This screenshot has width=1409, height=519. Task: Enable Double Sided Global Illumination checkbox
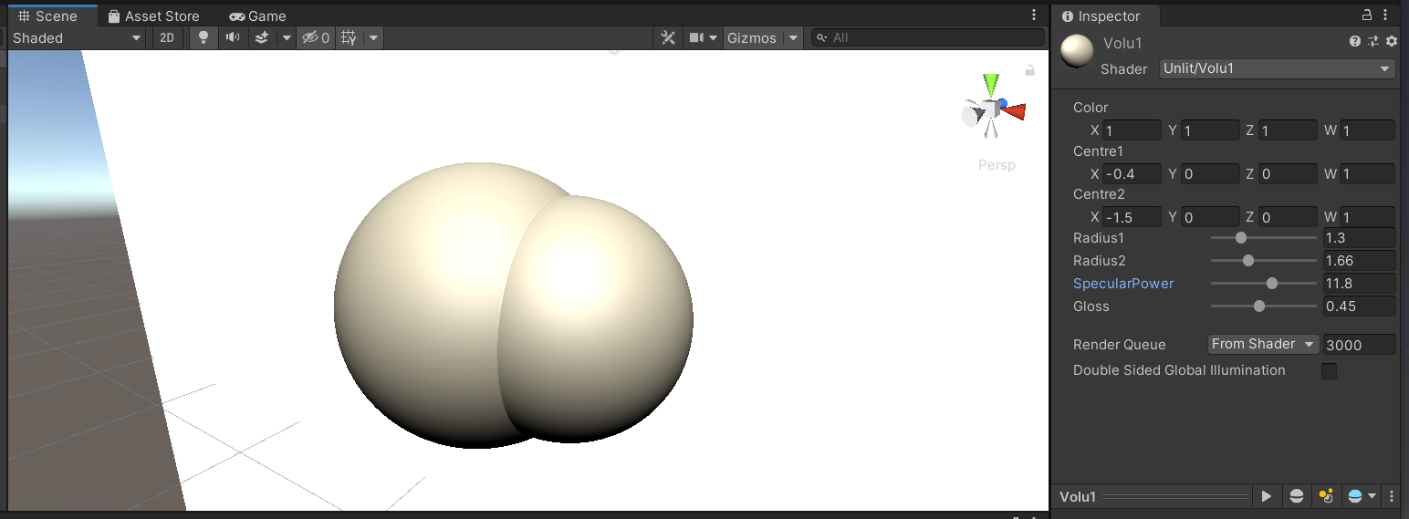click(x=1330, y=371)
